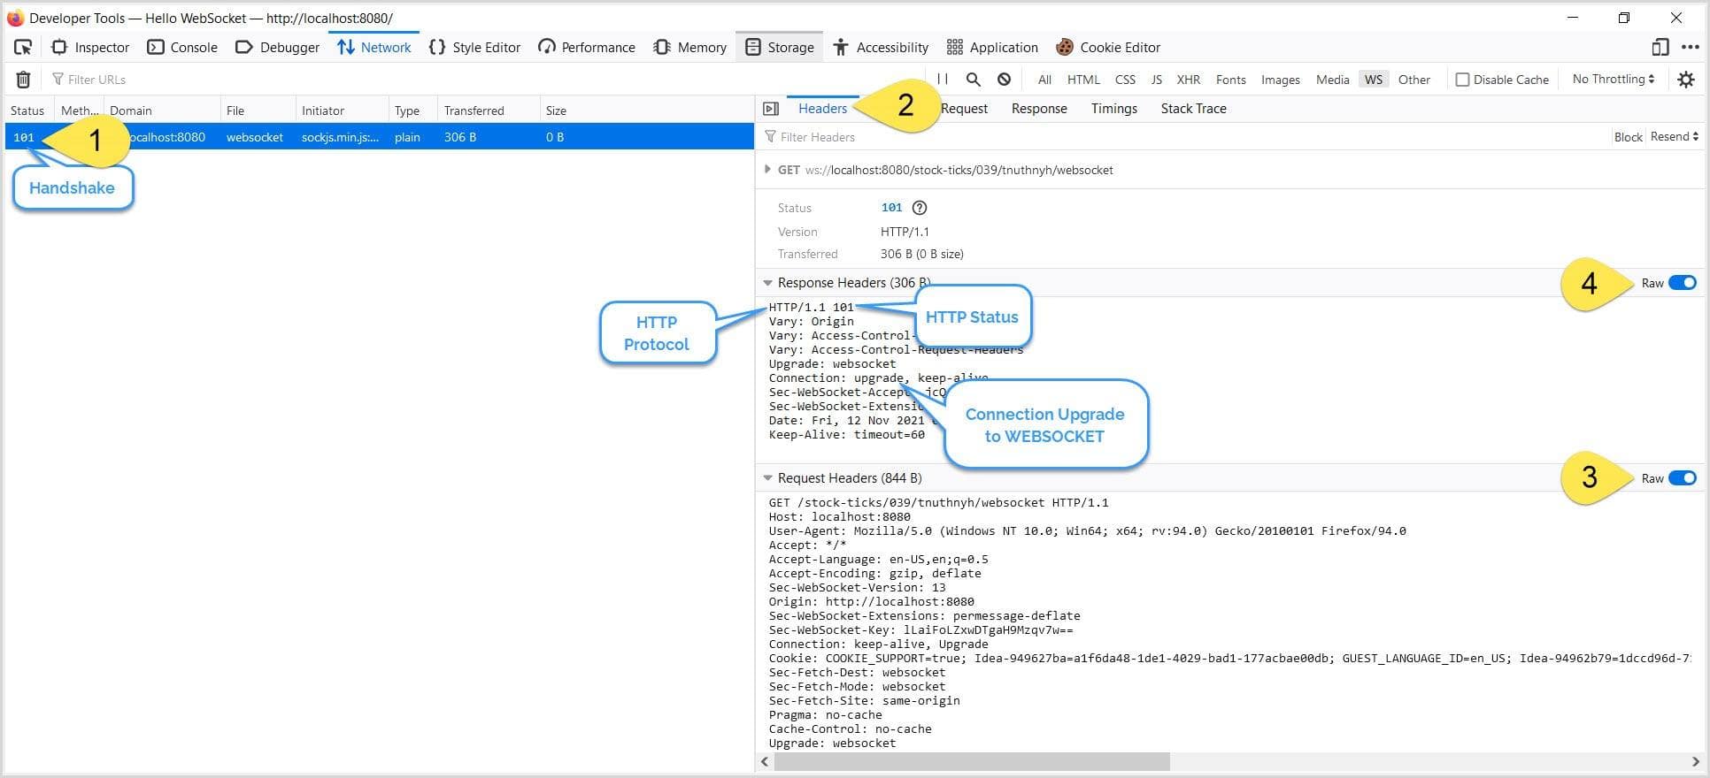1710x778 pixels.
Task: Select the Network tab
Action: (x=374, y=48)
